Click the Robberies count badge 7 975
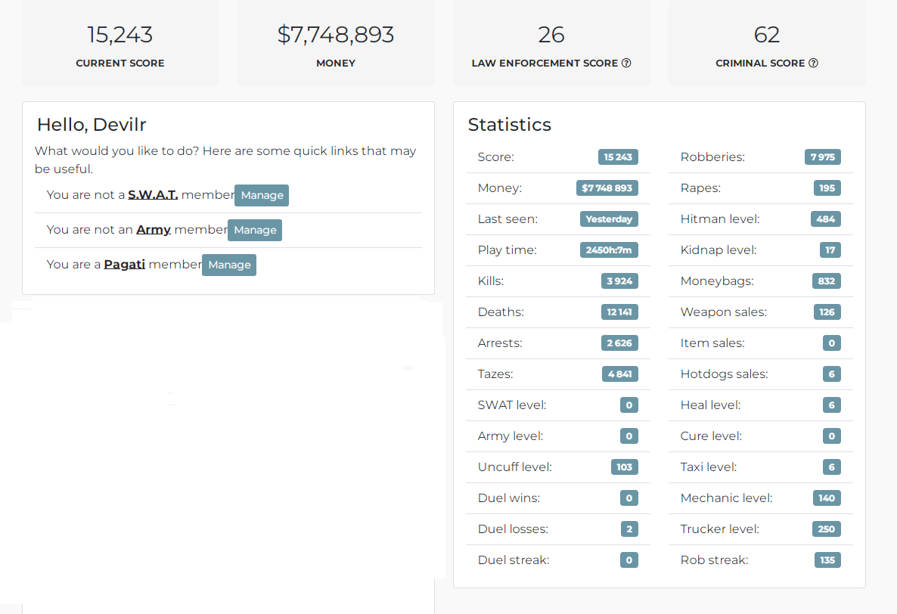Image resolution: width=897 pixels, height=614 pixels. (823, 157)
